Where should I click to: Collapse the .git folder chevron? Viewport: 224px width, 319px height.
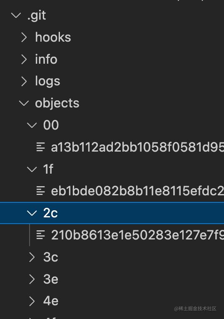click(16, 15)
